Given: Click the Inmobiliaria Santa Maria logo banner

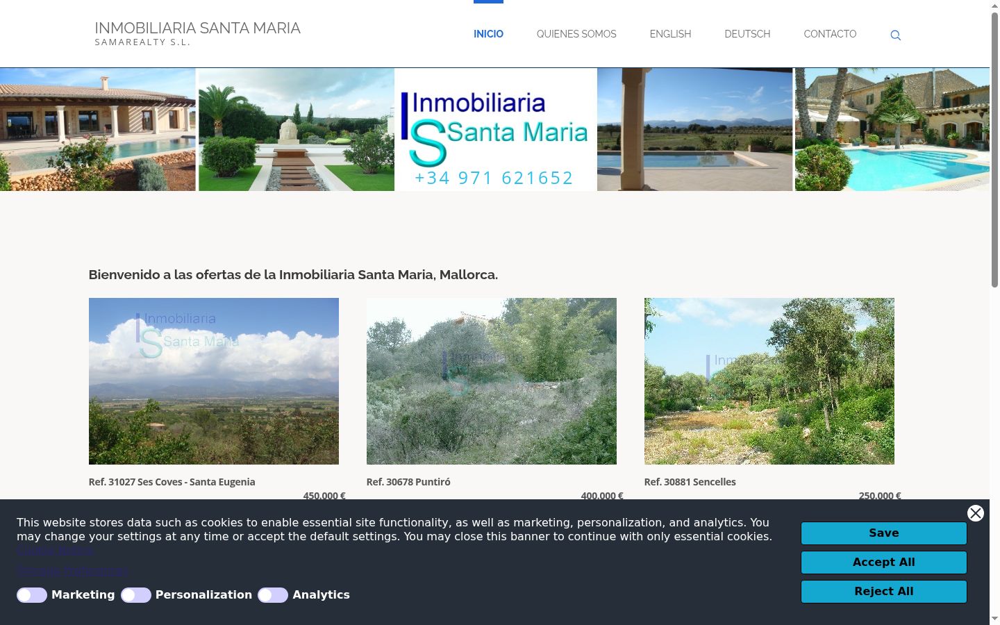Looking at the screenshot, I should (x=495, y=129).
